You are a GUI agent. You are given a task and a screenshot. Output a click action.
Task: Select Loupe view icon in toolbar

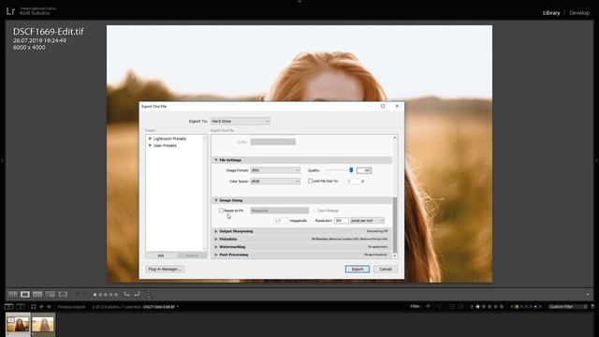pos(25,295)
